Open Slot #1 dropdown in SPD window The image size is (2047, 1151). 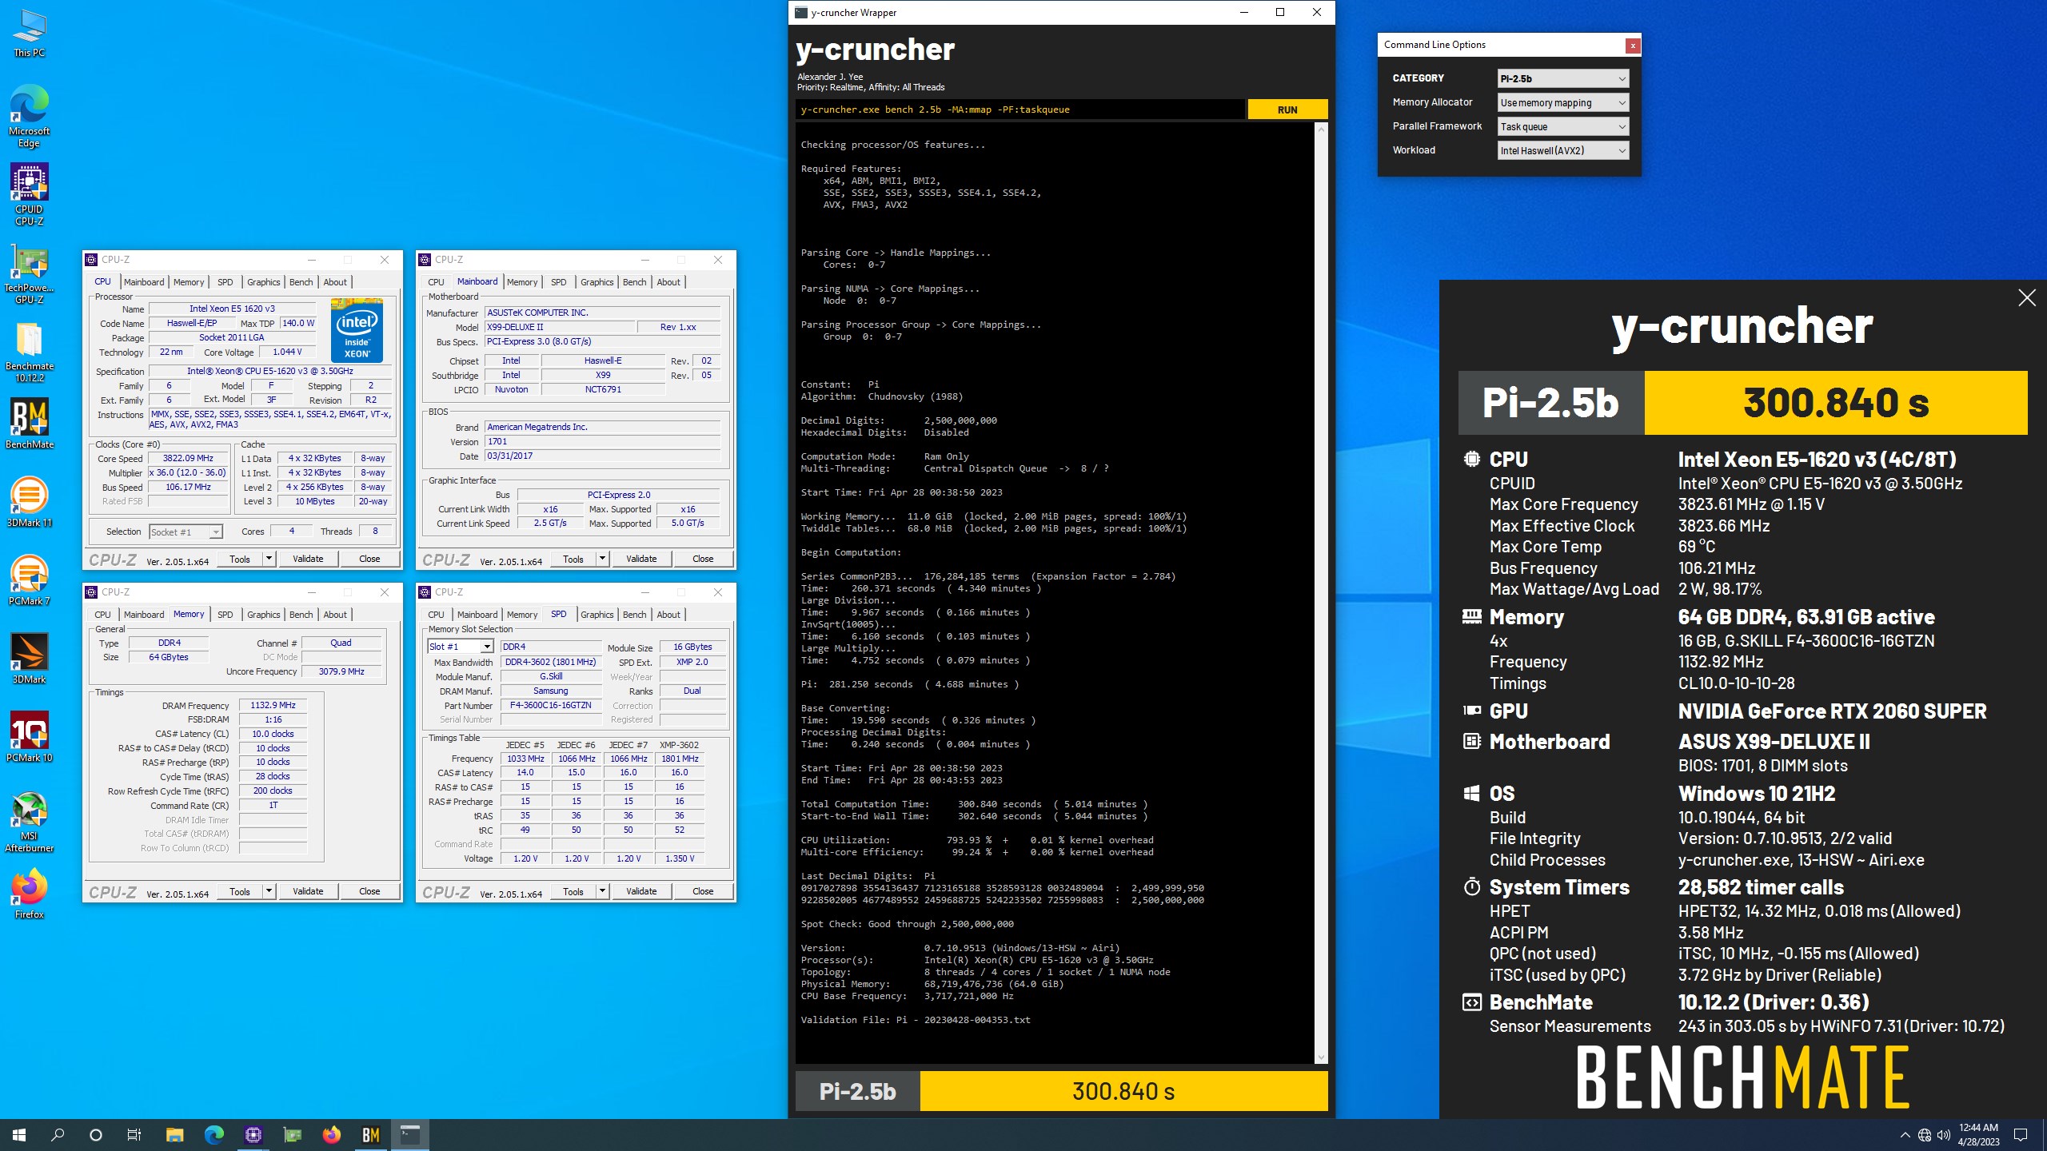coord(461,647)
